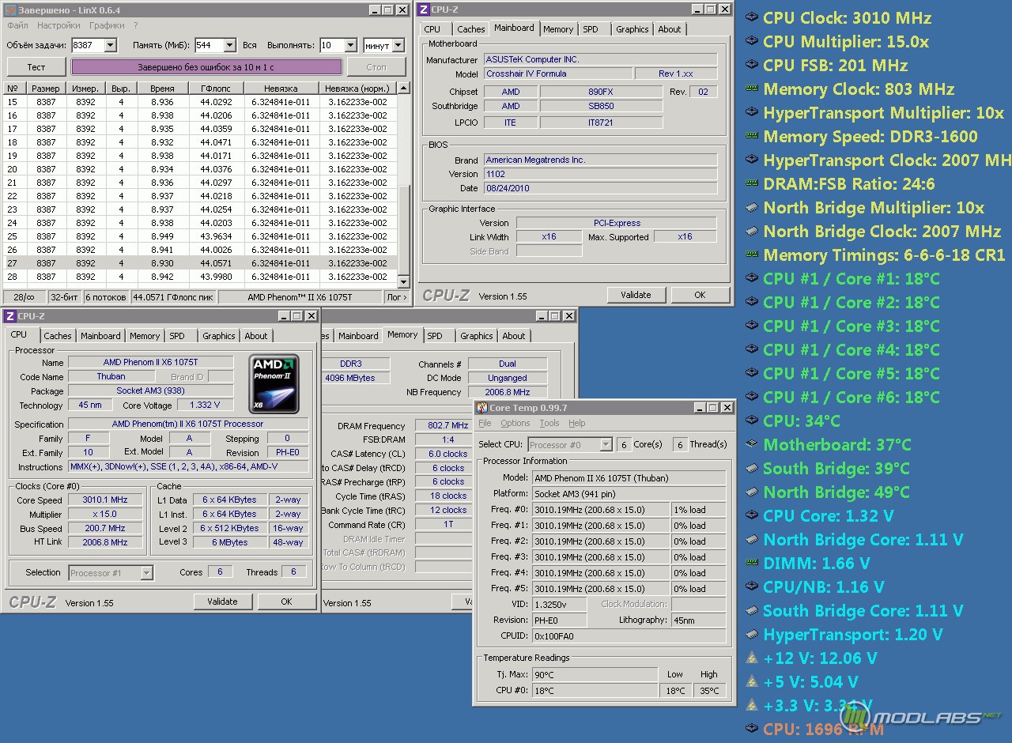
Task: Click Validate in CPU tab window
Action: point(222,602)
